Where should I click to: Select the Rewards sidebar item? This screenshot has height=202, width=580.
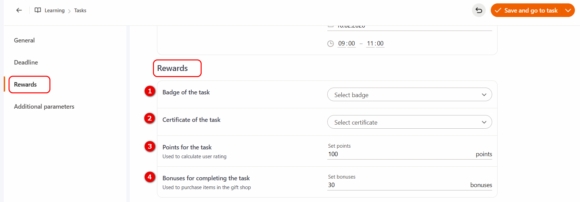[x=26, y=85]
